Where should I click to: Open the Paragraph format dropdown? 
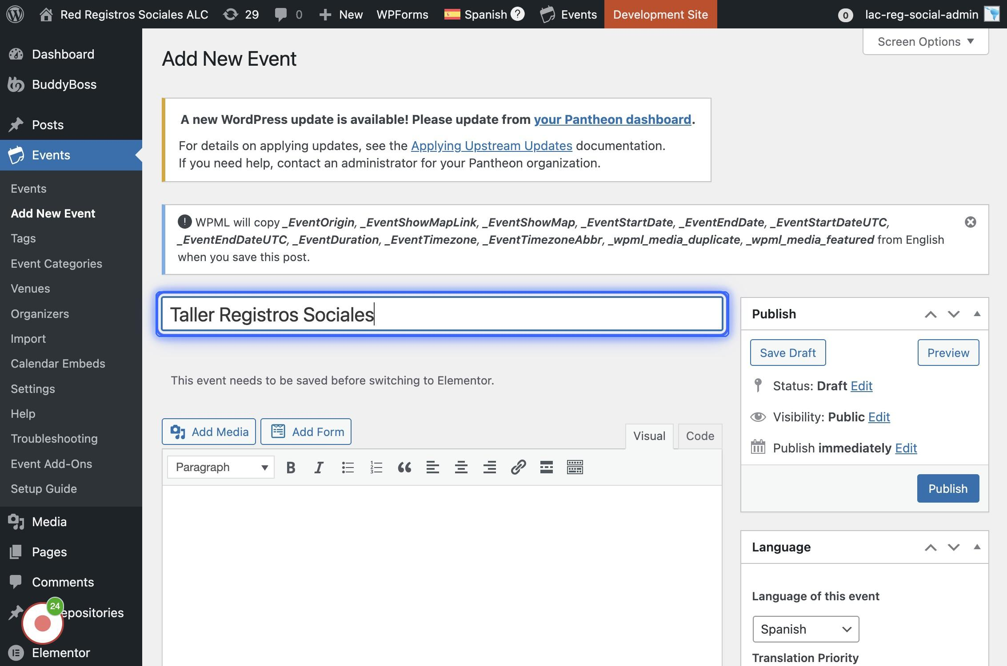tap(221, 467)
